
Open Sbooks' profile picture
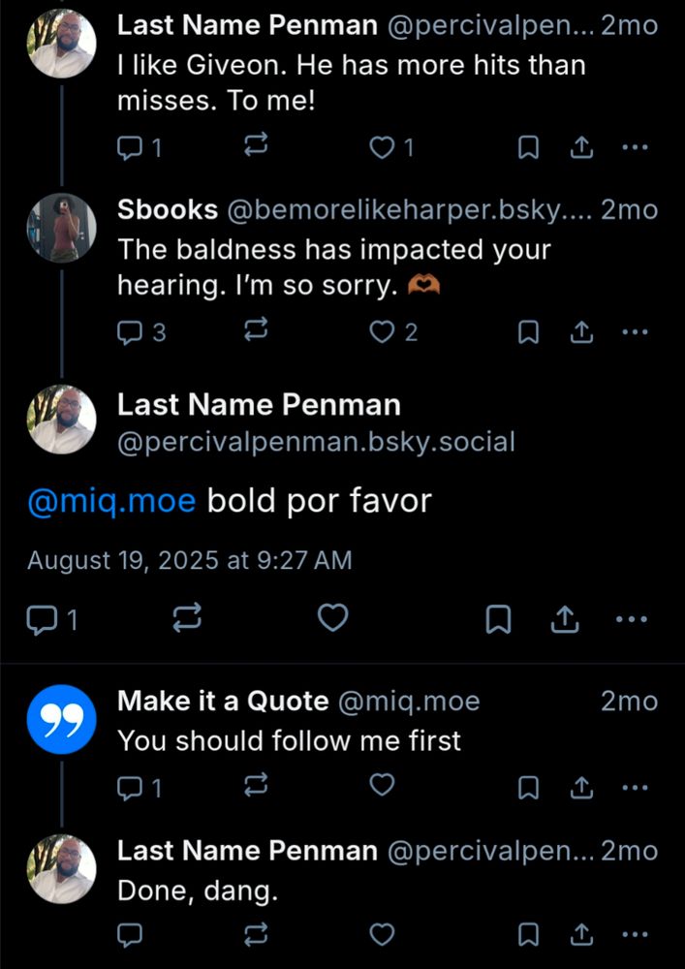[x=62, y=228]
